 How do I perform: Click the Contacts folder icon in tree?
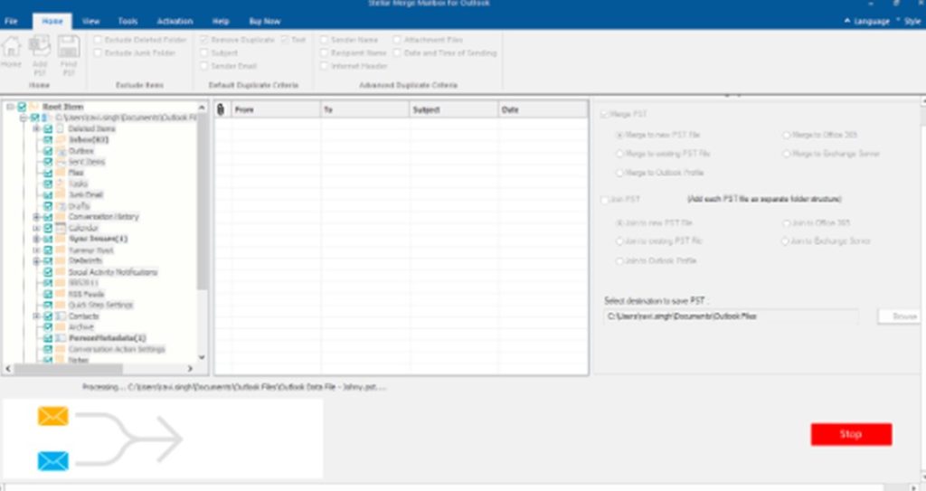point(61,316)
